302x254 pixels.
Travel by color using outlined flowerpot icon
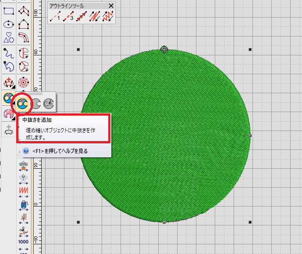click(24, 179)
